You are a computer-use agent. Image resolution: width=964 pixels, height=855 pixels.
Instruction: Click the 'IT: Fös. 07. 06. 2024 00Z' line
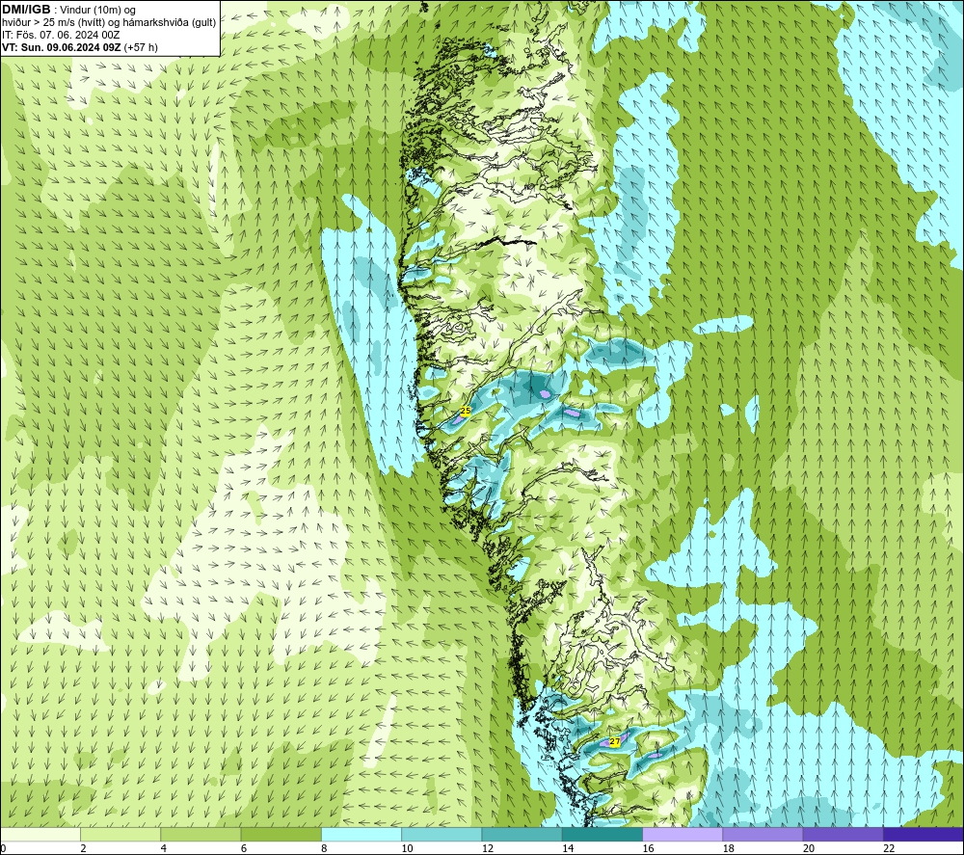click(x=61, y=35)
